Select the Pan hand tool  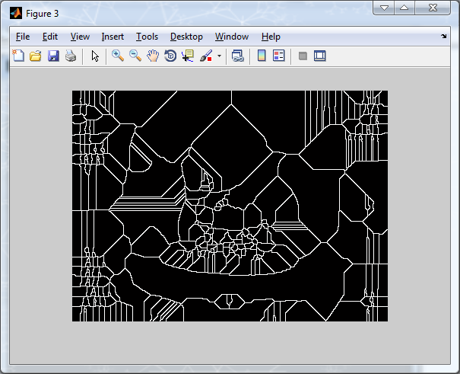[x=153, y=56]
